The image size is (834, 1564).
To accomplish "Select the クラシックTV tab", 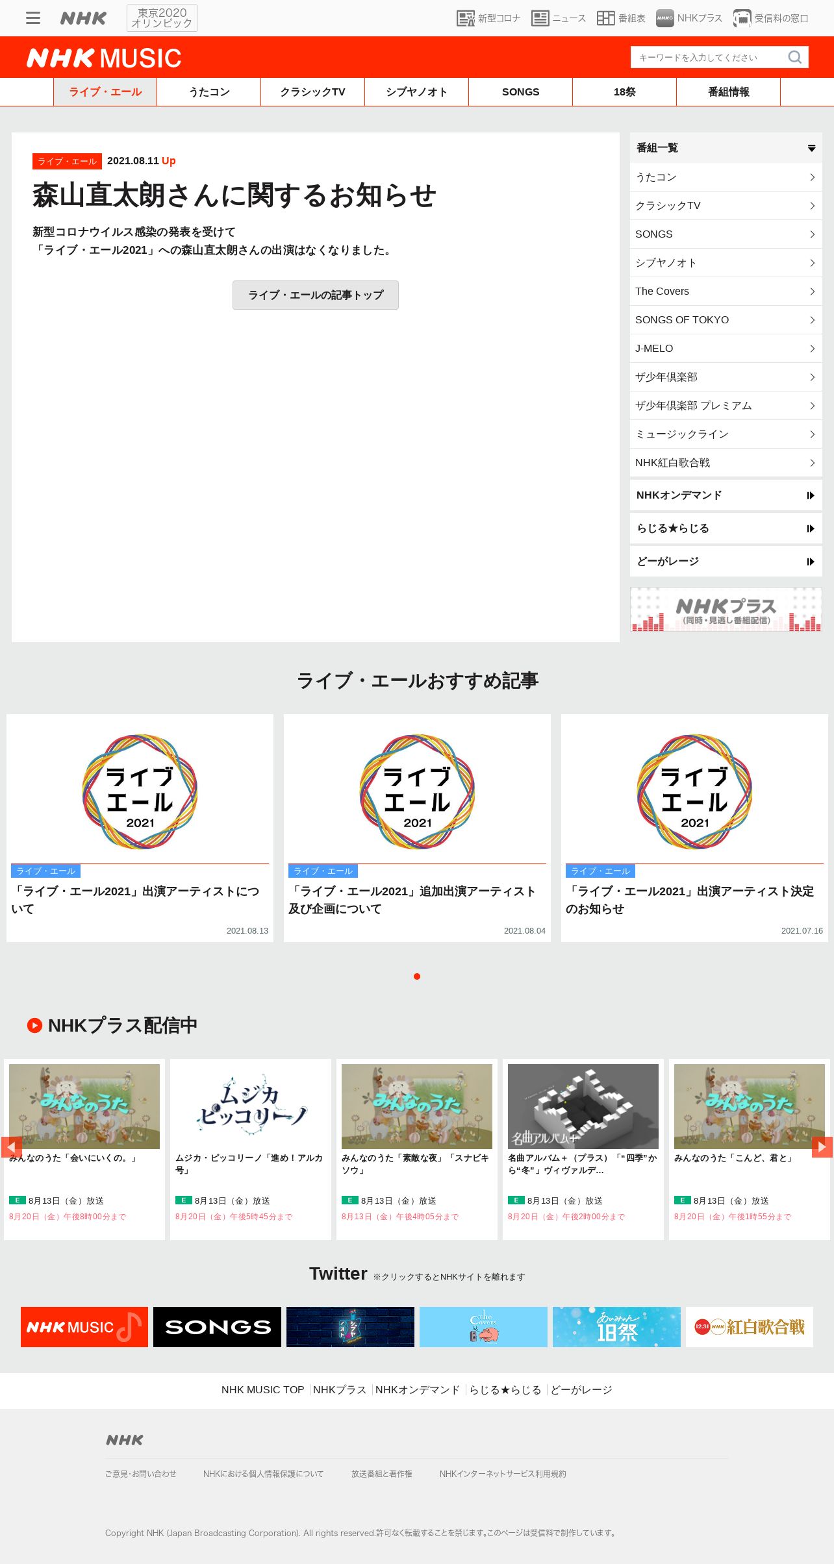I will tap(313, 92).
